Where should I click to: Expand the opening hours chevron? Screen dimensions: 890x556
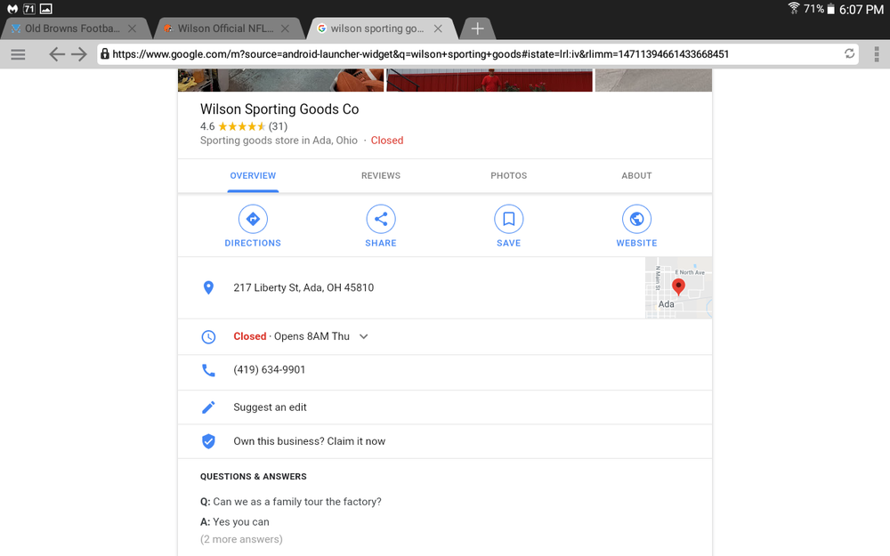point(364,336)
